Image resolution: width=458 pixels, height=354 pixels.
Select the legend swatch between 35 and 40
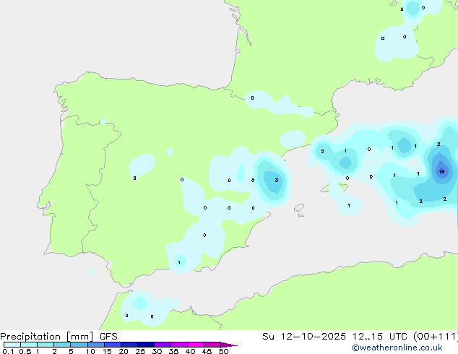point(179,345)
